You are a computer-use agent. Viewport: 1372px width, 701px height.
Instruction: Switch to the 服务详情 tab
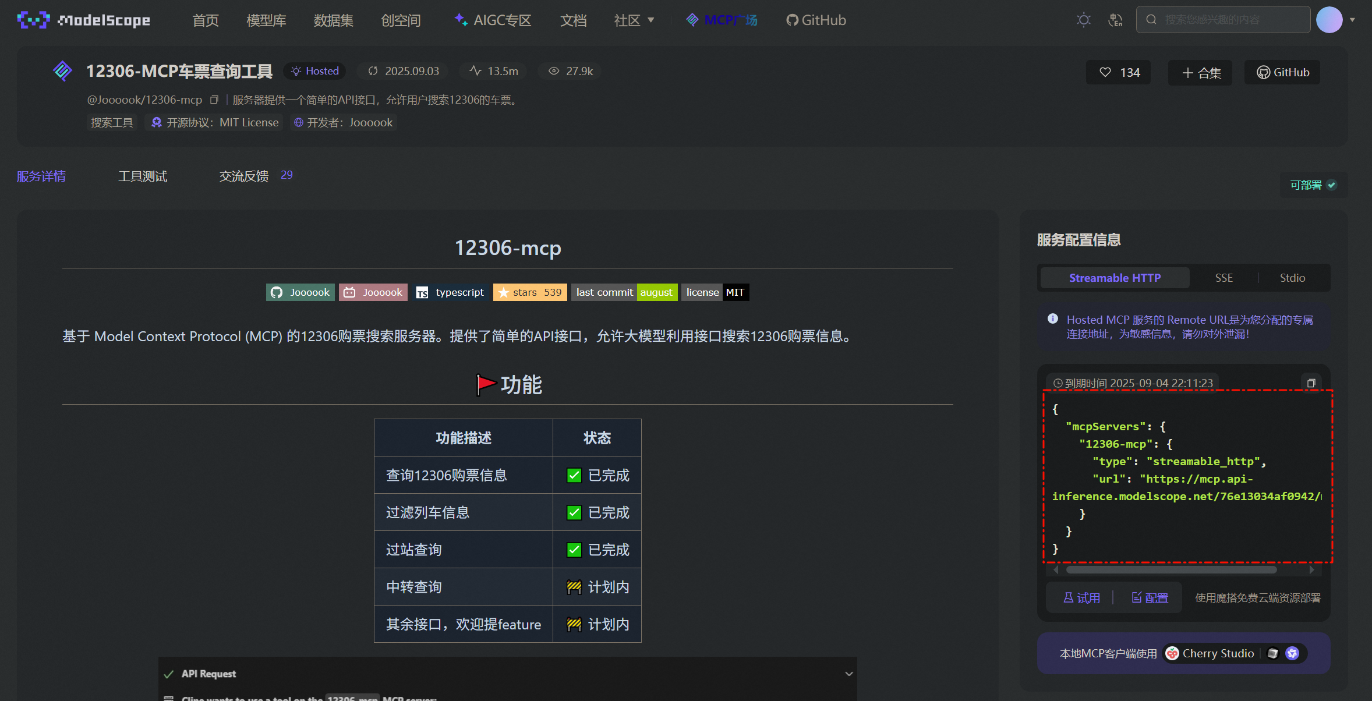pos(41,176)
